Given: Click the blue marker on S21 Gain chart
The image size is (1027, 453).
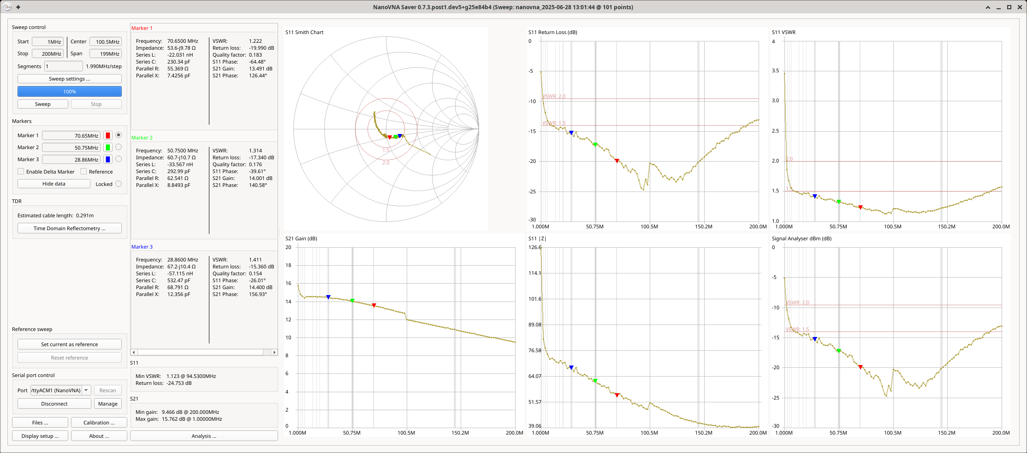Looking at the screenshot, I should point(328,297).
